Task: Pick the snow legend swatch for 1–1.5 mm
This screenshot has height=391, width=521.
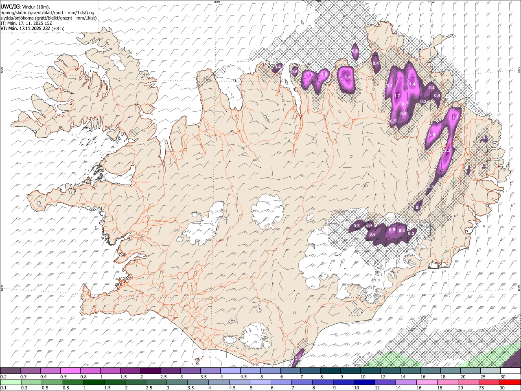Action: pyautogui.click(x=110, y=371)
